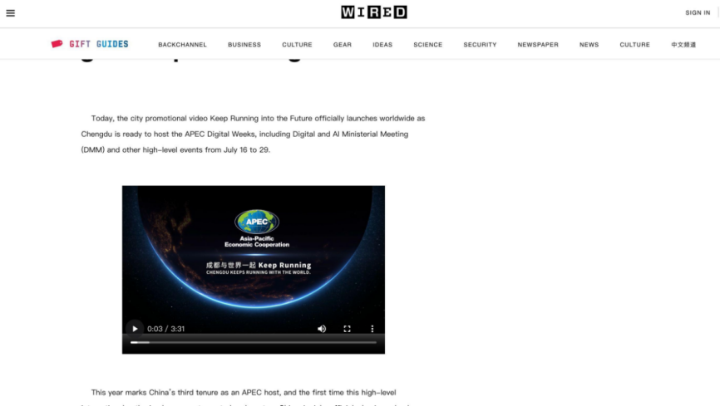720x406 pixels.
Task: Open the Science section
Action: 427,45
